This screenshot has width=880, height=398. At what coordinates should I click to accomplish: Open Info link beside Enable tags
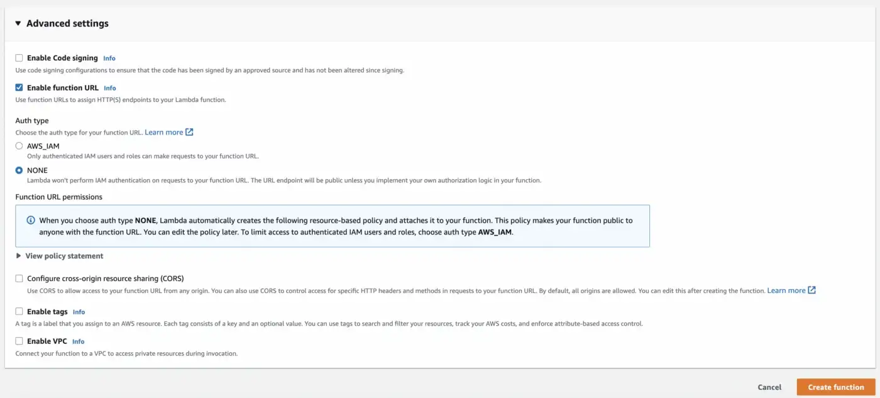click(x=79, y=312)
